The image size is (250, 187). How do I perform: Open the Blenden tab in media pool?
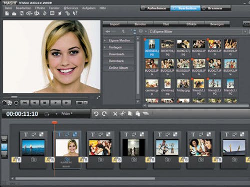click(140, 24)
